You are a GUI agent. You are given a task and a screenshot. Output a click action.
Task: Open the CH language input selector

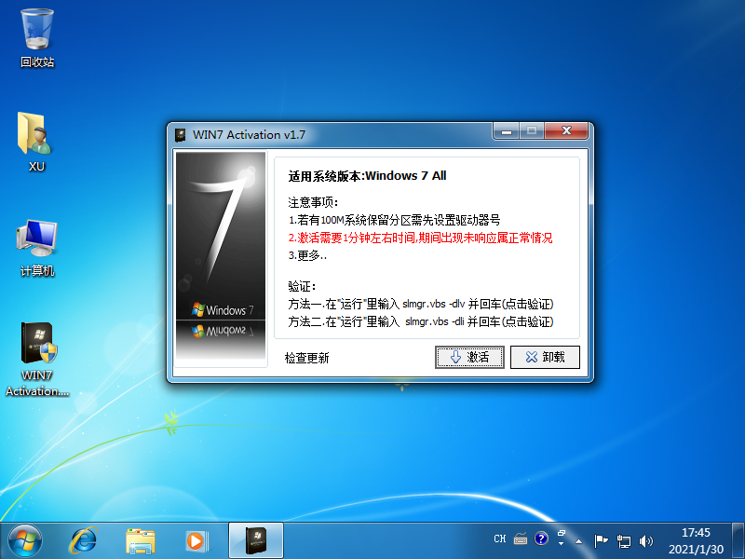click(499, 539)
